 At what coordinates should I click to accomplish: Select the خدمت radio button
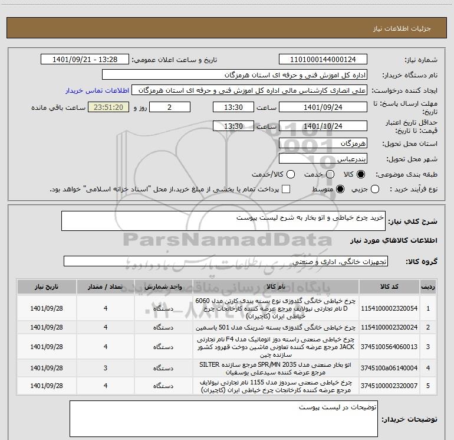[x=330, y=174]
